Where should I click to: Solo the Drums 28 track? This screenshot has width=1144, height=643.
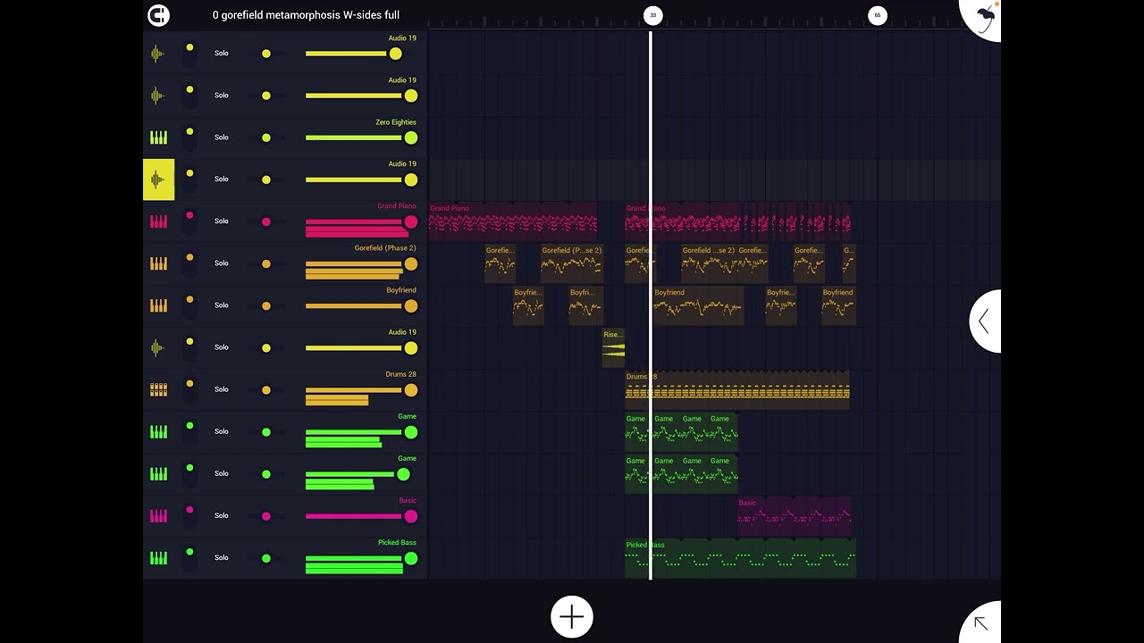222,389
